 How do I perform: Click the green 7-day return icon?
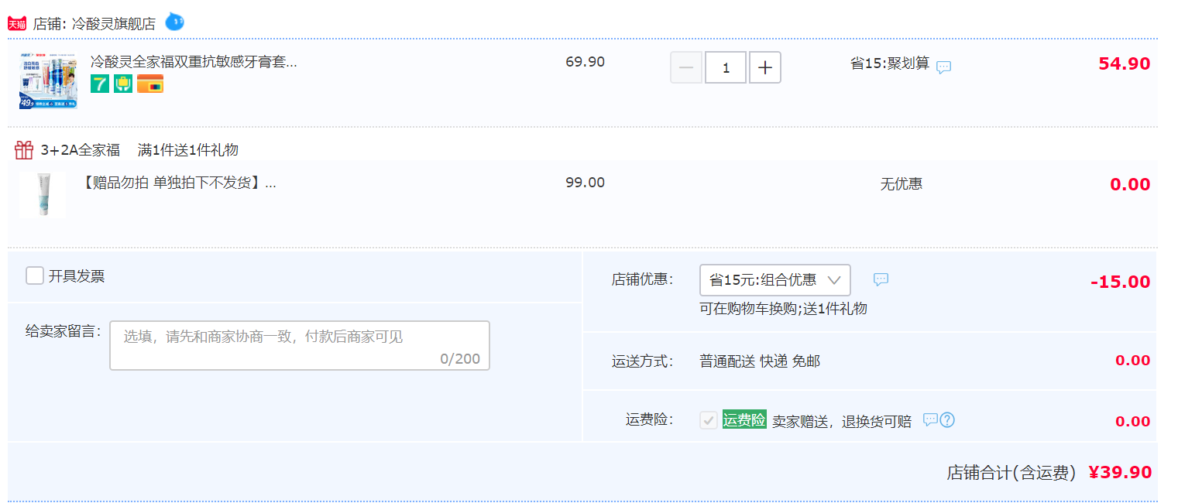(100, 84)
